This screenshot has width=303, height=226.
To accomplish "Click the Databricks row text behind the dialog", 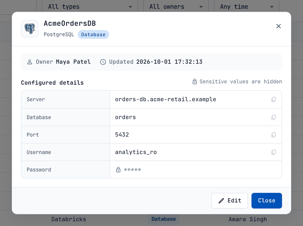I will pyautogui.click(x=68, y=219).
